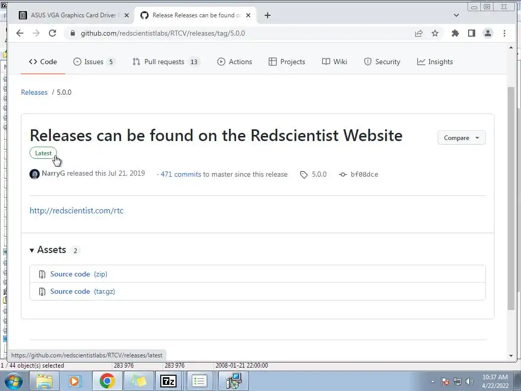Click NarryG avatar image
The height and width of the screenshot is (391, 521).
click(35, 174)
